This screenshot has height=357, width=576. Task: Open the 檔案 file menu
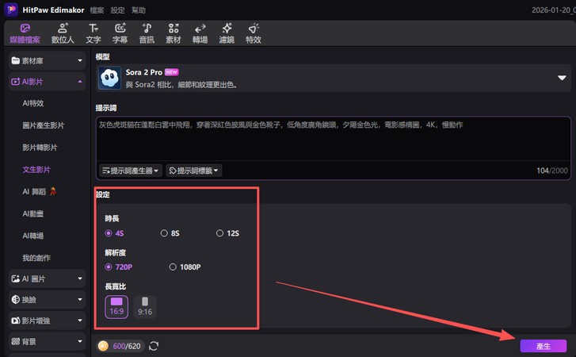97,10
